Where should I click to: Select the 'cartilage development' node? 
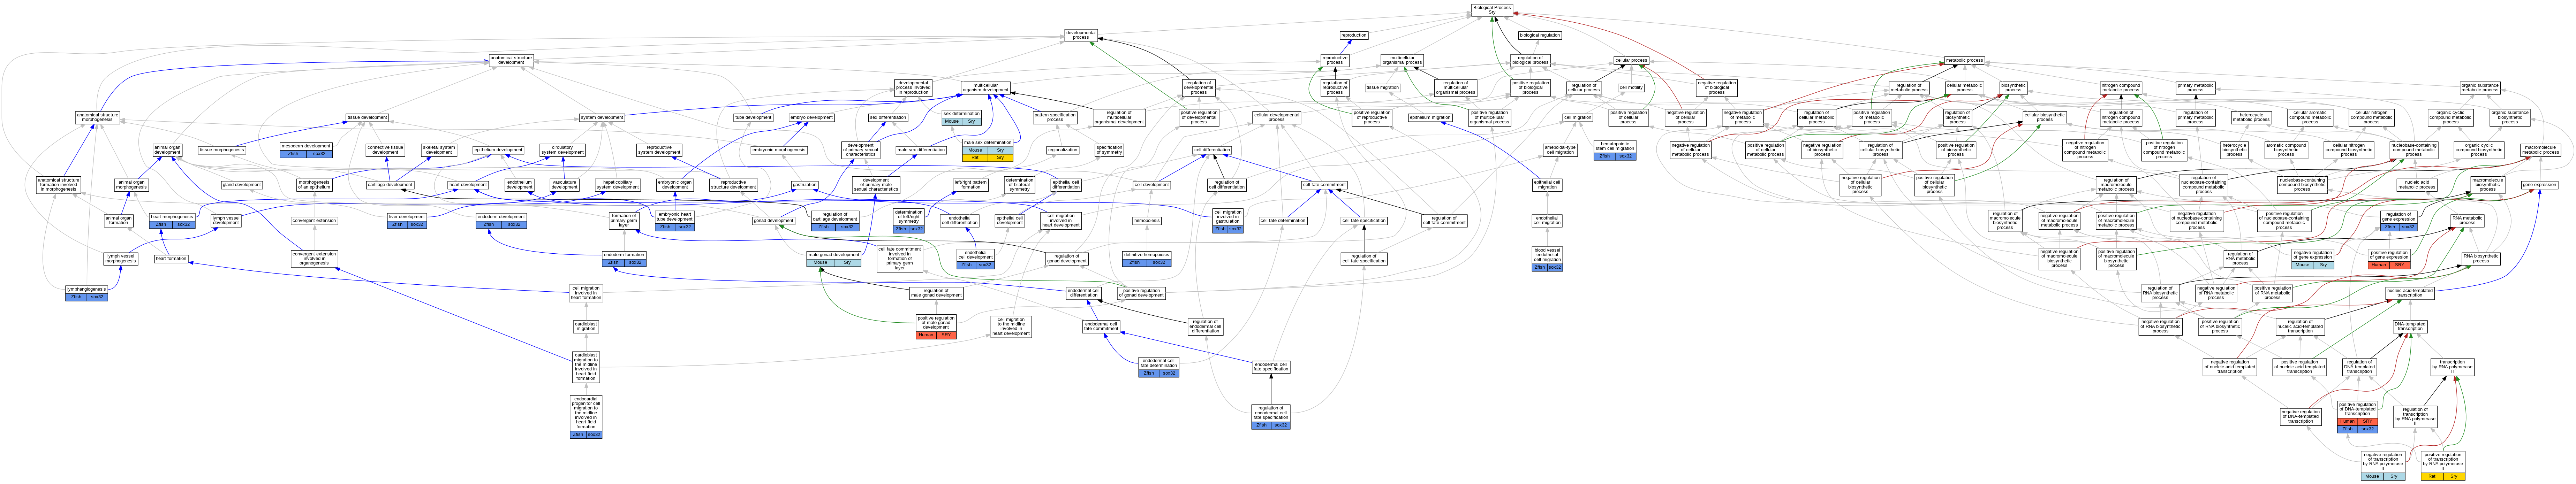tap(390, 185)
